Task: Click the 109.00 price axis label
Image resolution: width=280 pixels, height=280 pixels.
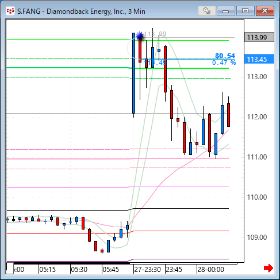Action: tap(257, 238)
